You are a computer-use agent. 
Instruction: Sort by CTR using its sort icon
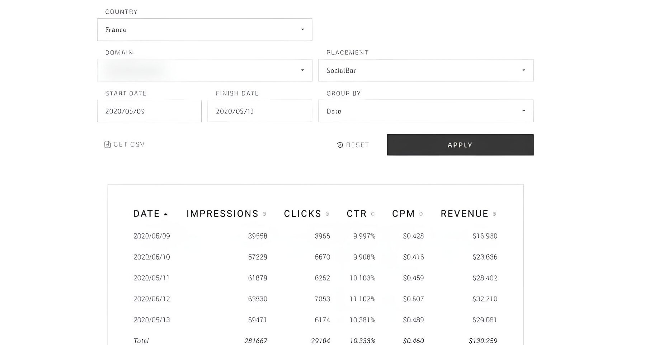pos(373,214)
